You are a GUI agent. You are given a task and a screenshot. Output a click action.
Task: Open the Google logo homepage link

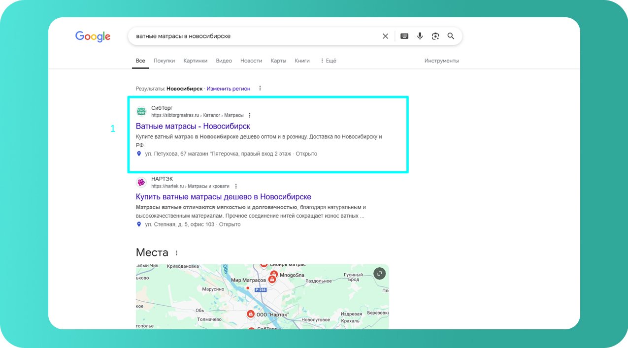[x=93, y=36]
